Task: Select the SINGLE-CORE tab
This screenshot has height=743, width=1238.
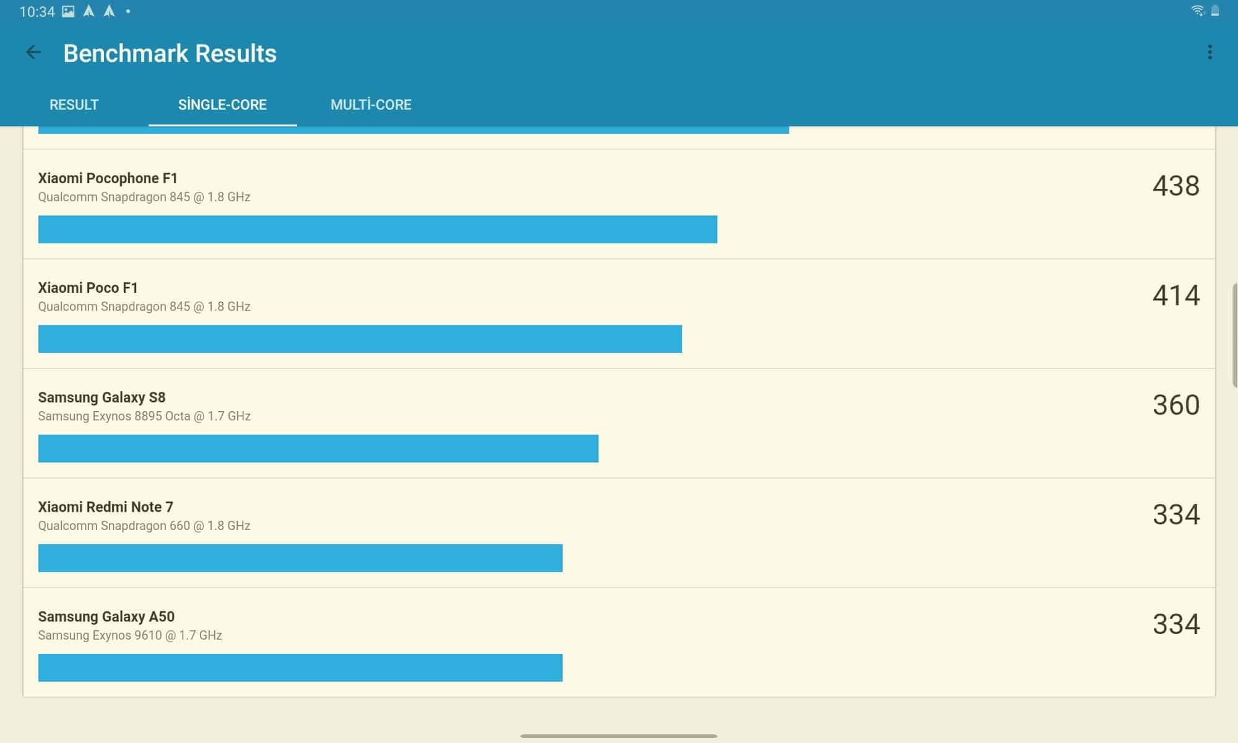Action: (x=222, y=105)
